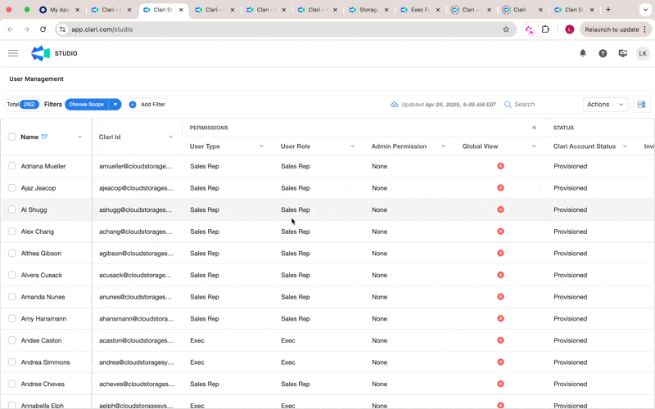Select the checkbox for Amanda Nunes
Viewport: 655px width, 409px height.
(x=11, y=297)
